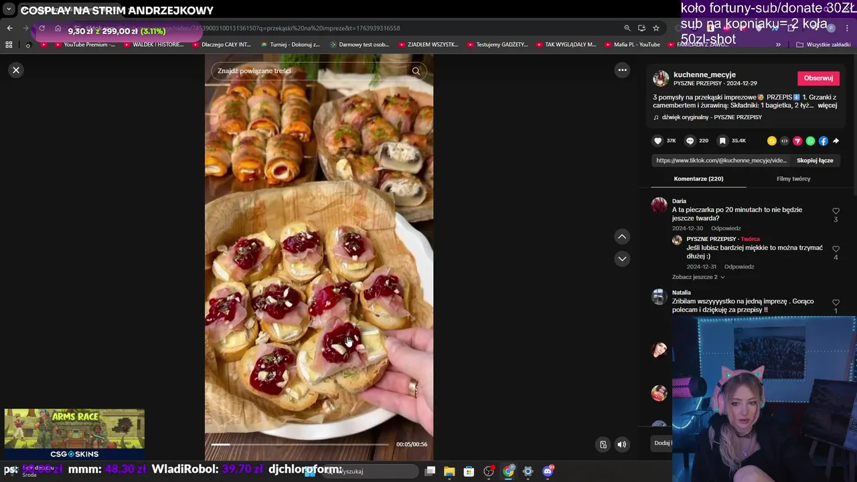The width and height of the screenshot is (857, 482).
Task: Open 'YouTube Premium' bookmark
Action: (84, 45)
